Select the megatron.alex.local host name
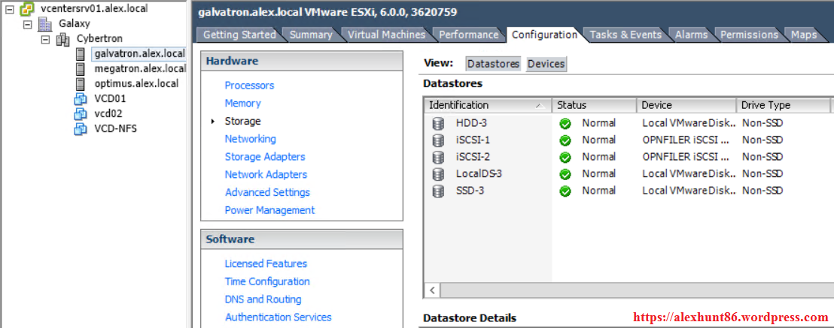 pyautogui.click(x=141, y=69)
